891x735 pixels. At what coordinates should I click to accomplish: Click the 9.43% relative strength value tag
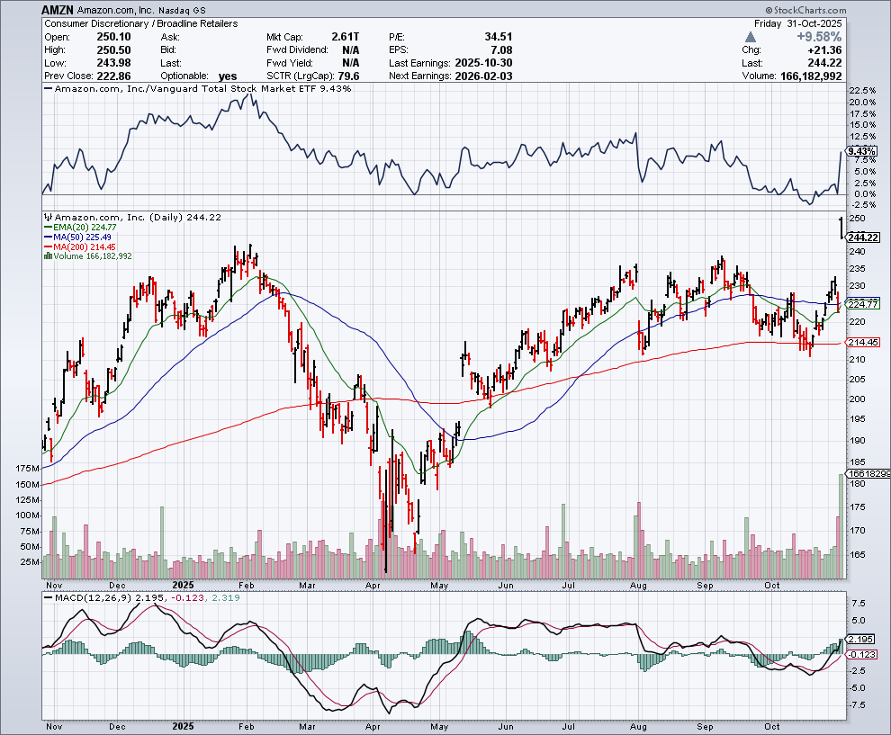861,151
